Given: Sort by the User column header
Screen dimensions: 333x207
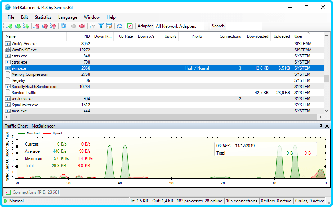Looking at the screenshot, I should (x=308, y=36).
